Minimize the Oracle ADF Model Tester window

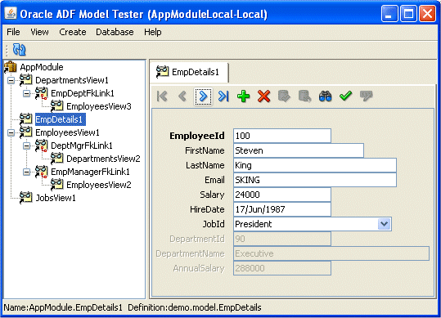coord(389,13)
